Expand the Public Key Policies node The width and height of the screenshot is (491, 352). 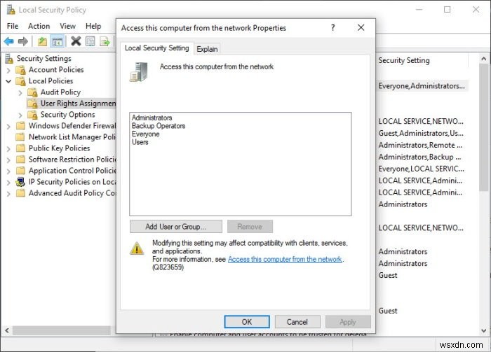point(8,148)
